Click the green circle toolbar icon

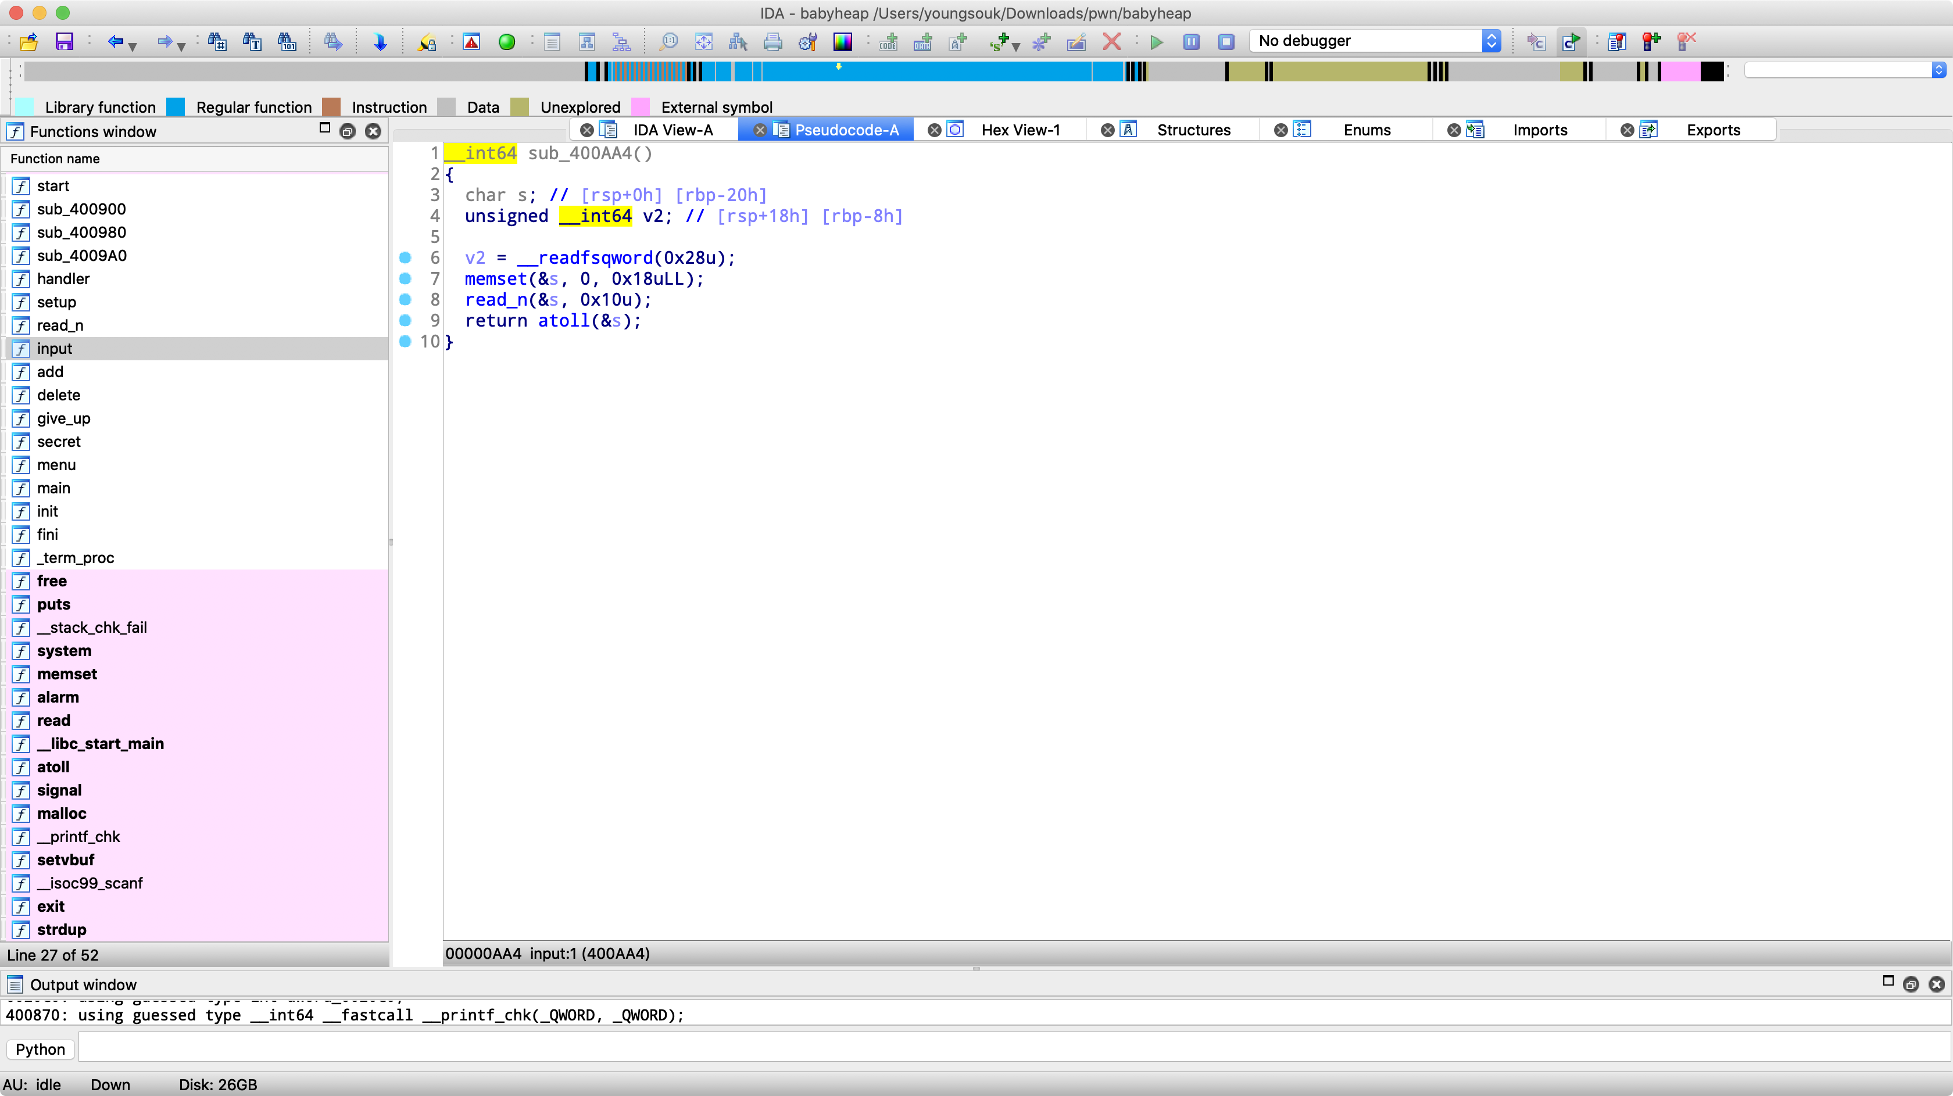pos(506,42)
